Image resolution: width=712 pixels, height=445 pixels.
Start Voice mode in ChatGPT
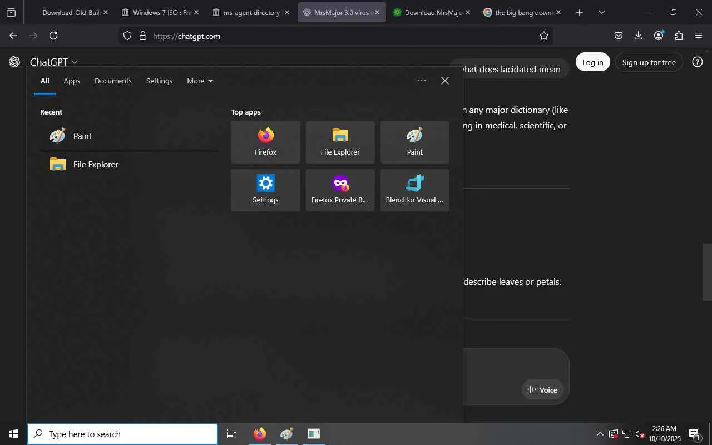coord(543,390)
